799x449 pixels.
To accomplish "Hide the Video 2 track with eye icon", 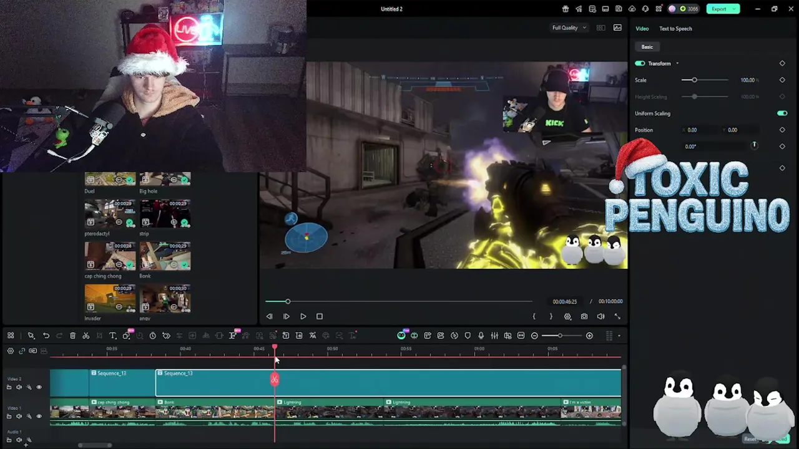I will [x=39, y=387].
